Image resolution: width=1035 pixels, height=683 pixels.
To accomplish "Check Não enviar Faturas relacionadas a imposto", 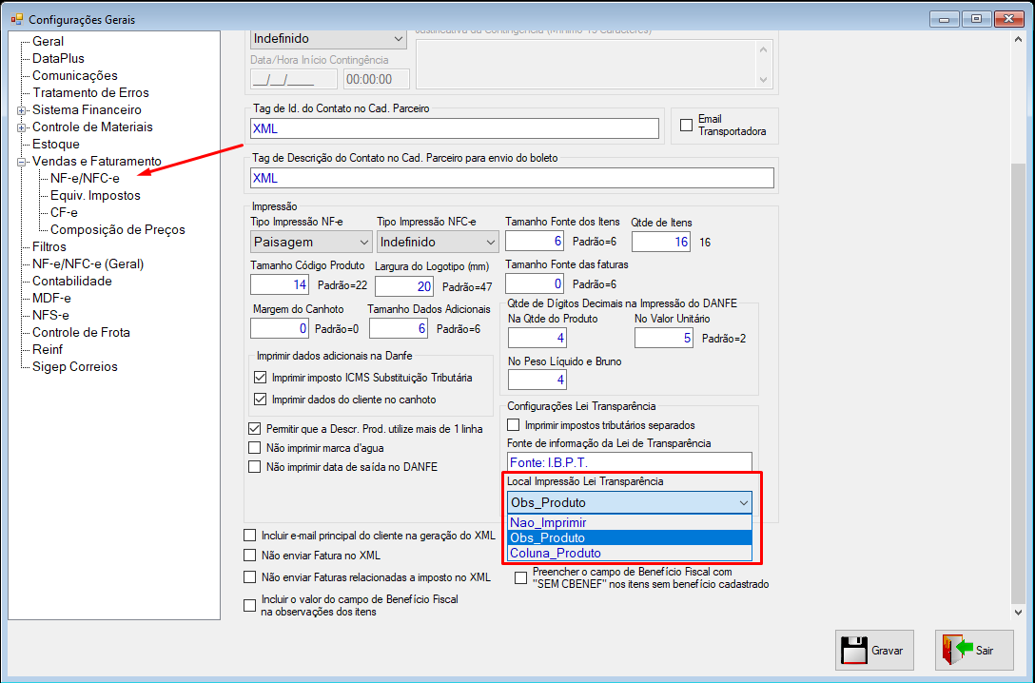I will click(249, 576).
